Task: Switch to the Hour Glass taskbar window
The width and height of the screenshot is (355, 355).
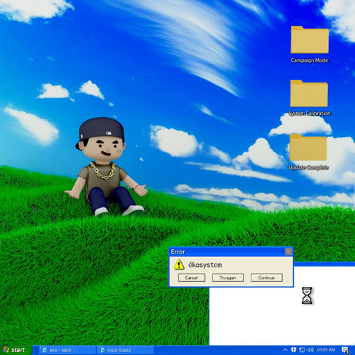Action: pos(126,350)
